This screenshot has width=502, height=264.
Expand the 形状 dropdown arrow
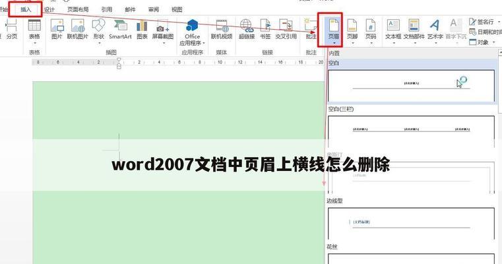pos(99,44)
